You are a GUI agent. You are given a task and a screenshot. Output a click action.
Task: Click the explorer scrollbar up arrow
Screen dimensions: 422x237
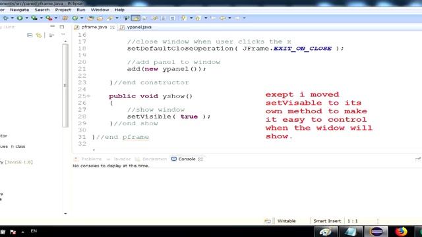[x=65, y=41]
